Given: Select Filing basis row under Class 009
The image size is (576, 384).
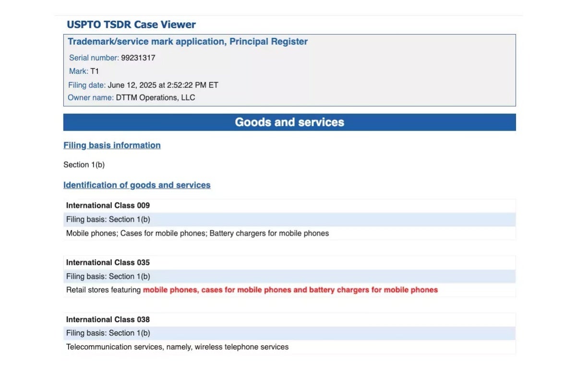Looking at the screenshot, I should coord(289,220).
